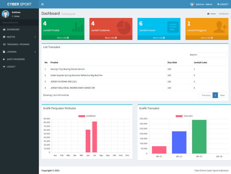Click the sidebar profile avatar picture
This screenshot has width=231, height=174.
[x=5, y=14]
